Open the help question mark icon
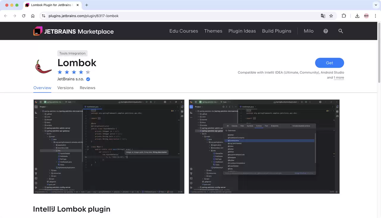 [326, 31]
